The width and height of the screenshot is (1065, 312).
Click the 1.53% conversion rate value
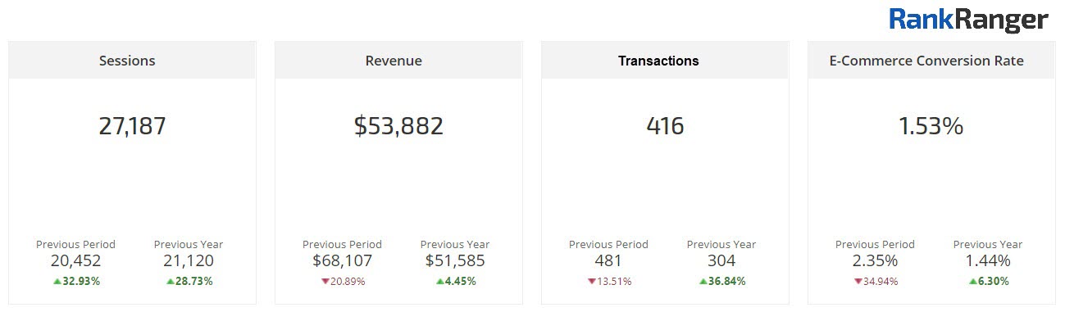931,126
